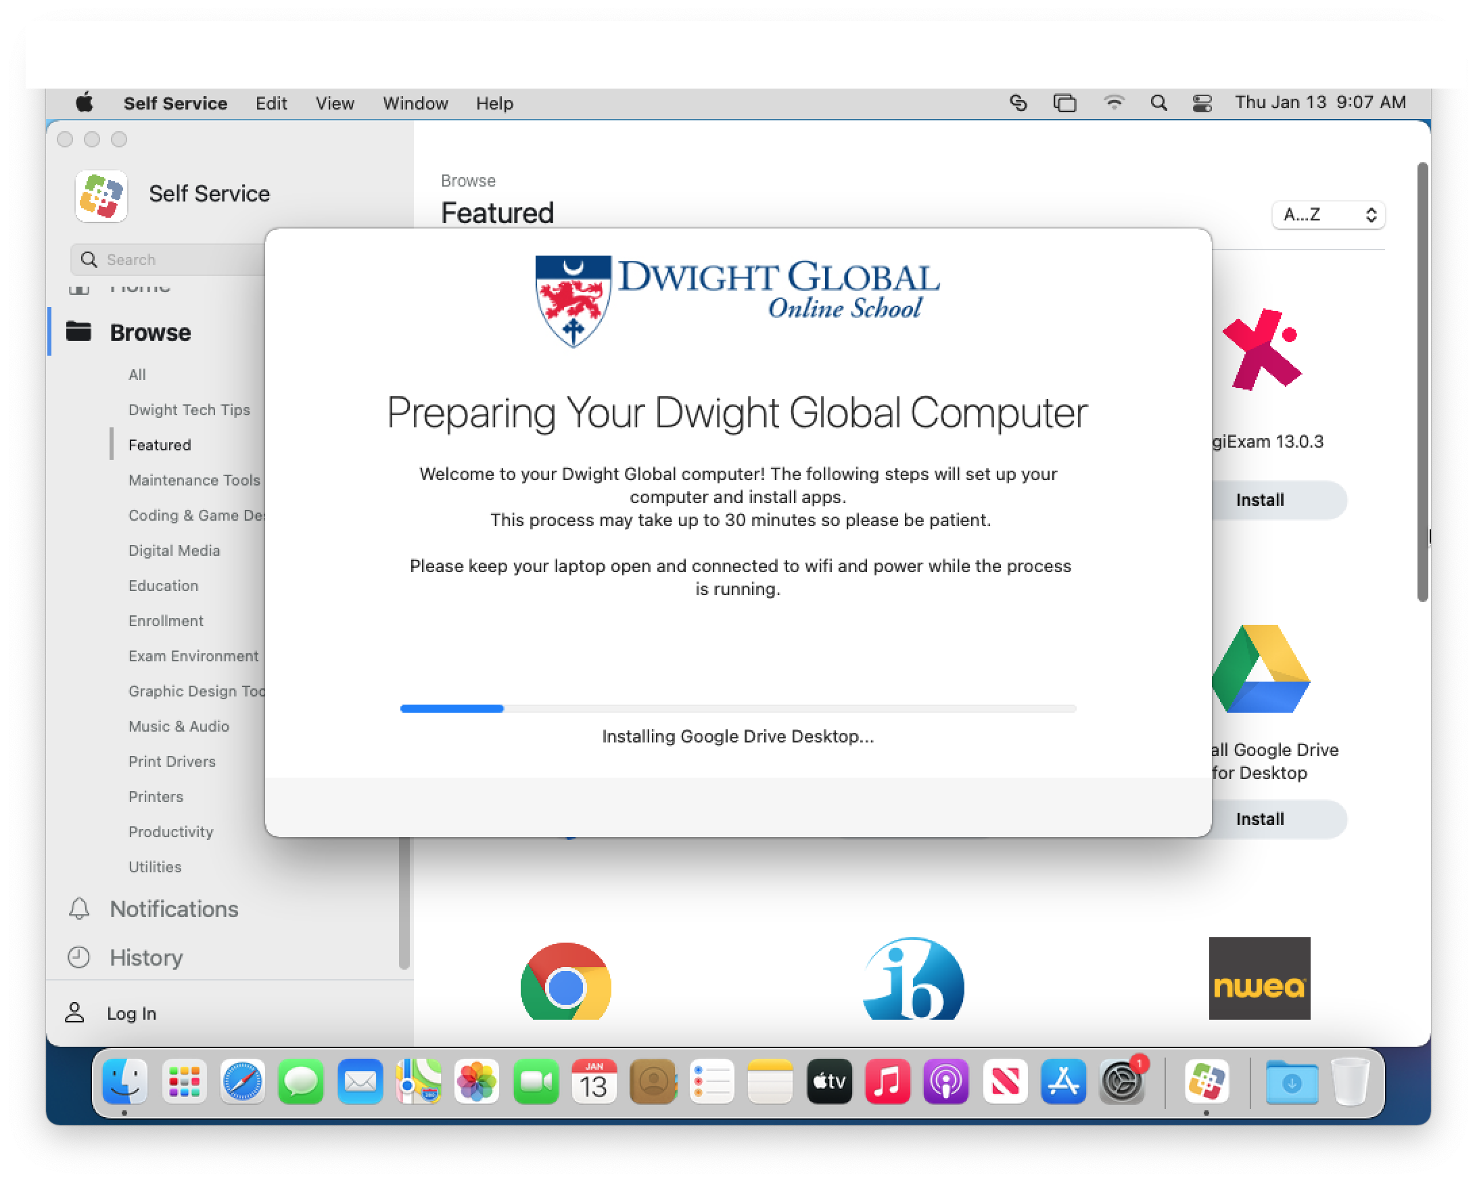The height and width of the screenshot is (1182, 1477).
Task: Install Google Drive for Desktop
Action: click(1261, 819)
